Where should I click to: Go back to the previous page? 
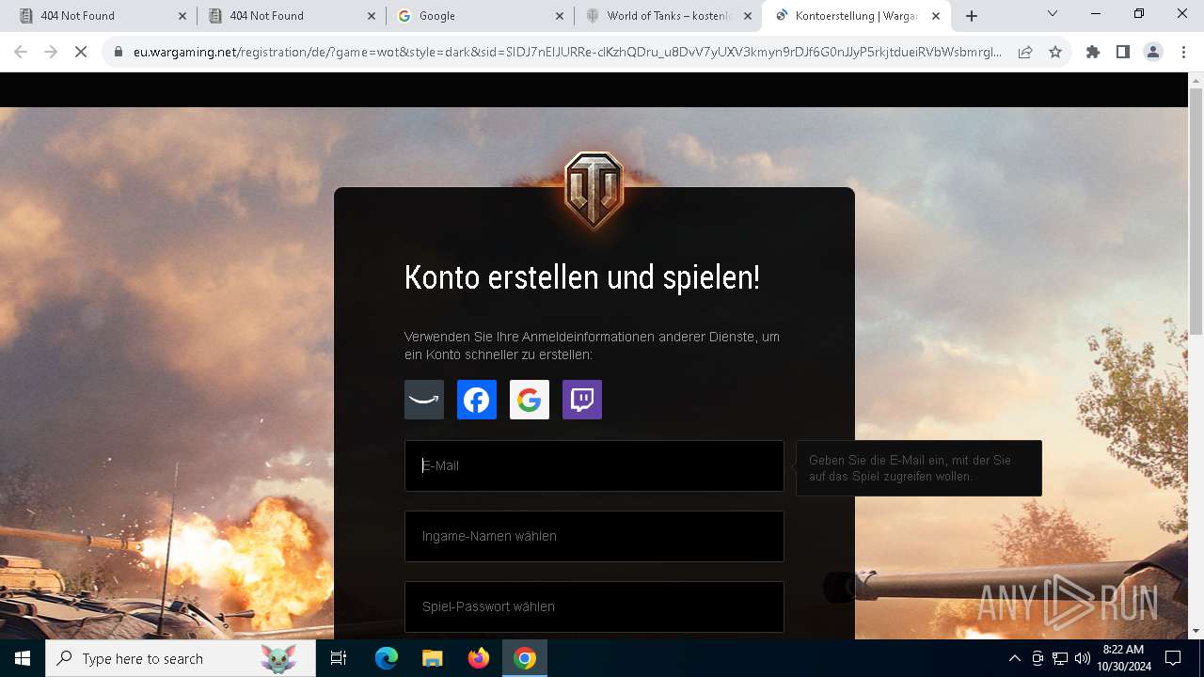21,53
